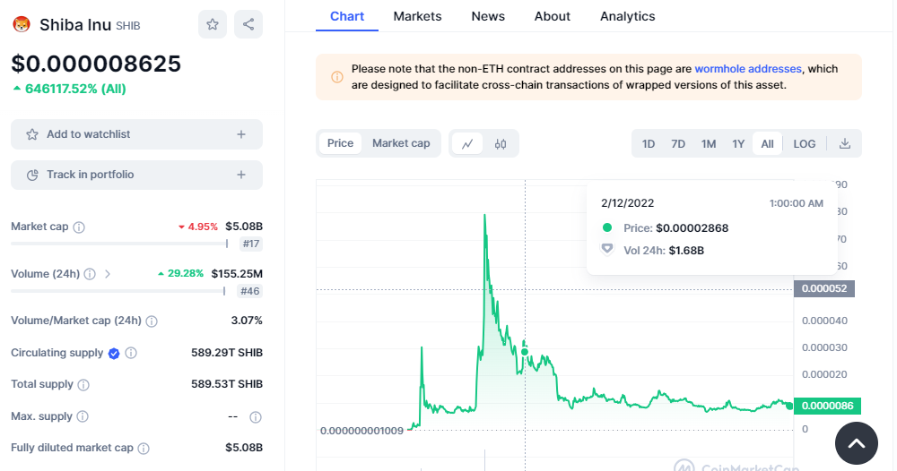Open Circulating supply info icon
The width and height of the screenshot is (897, 471).
point(131,353)
